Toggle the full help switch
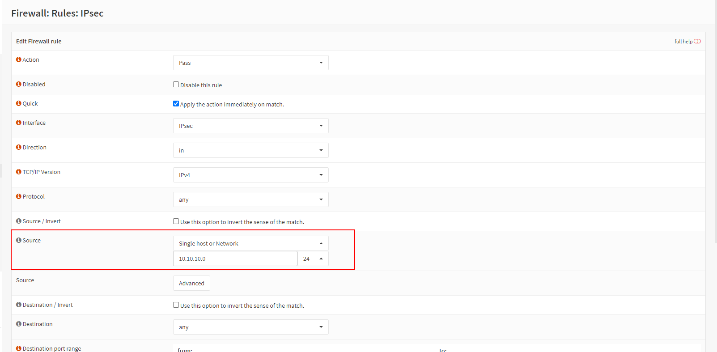 (x=697, y=41)
